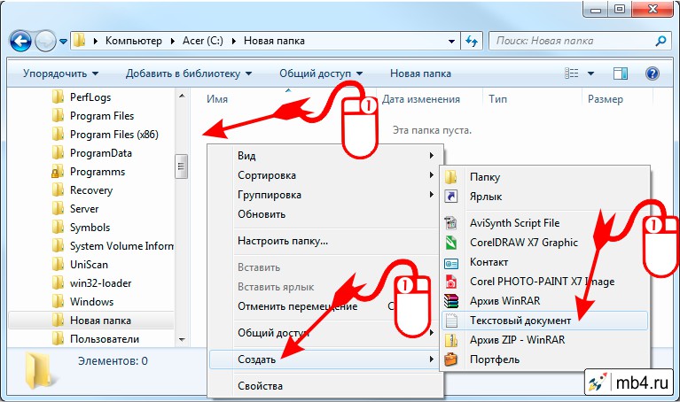Image resolution: width=680 pixels, height=402 pixels.
Task: Click the Back navigation arrow button
Action: 20,42
